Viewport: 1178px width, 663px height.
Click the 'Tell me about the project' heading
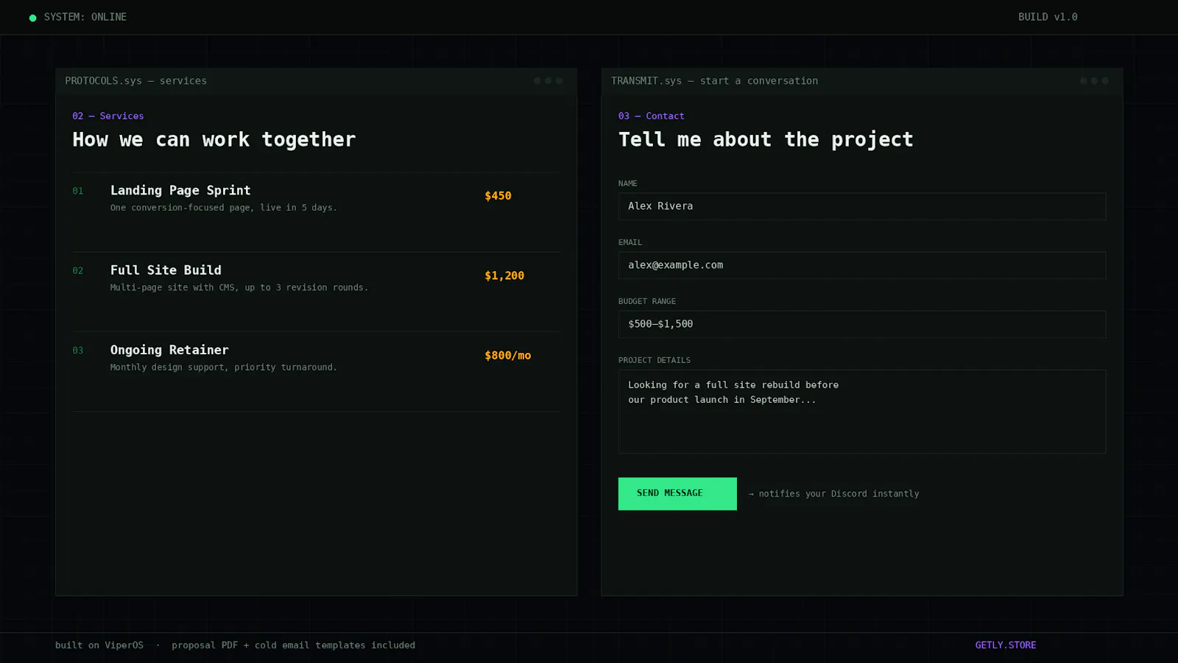pyautogui.click(x=766, y=140)
